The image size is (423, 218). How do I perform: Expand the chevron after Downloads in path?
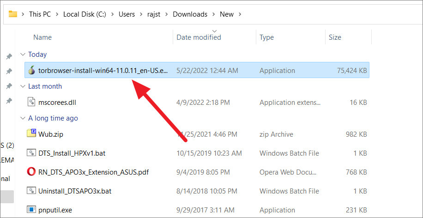click(214, 14)
